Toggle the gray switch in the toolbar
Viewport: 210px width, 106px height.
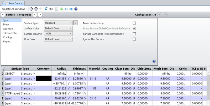click(x=51, y=9)
